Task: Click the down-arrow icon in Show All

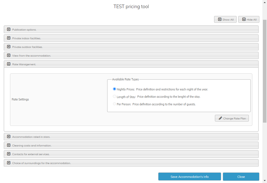Action: [x=220, y=19]
